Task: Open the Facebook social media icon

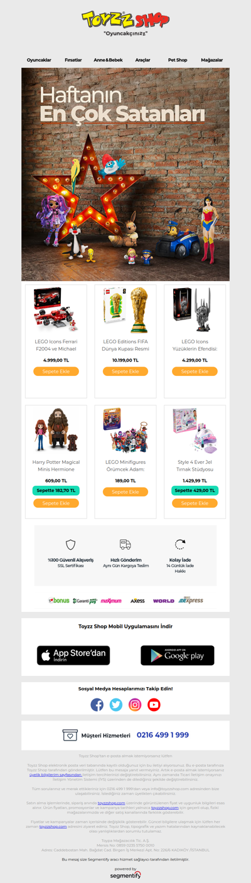Action: tap(97, 705)
